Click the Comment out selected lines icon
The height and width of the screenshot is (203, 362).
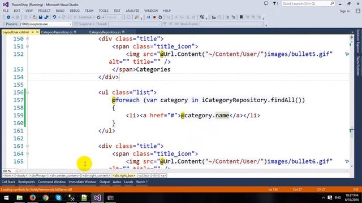227,17
